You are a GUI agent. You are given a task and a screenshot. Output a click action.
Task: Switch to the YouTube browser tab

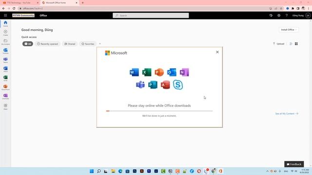tap(20, 3)
